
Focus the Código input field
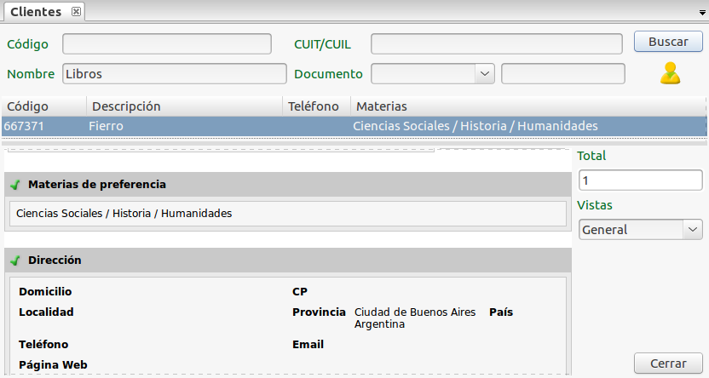[167, 43]
